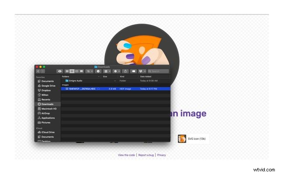Open iCloud Drive in the sidebar
The image size is (284, 174).
[48, 132]
